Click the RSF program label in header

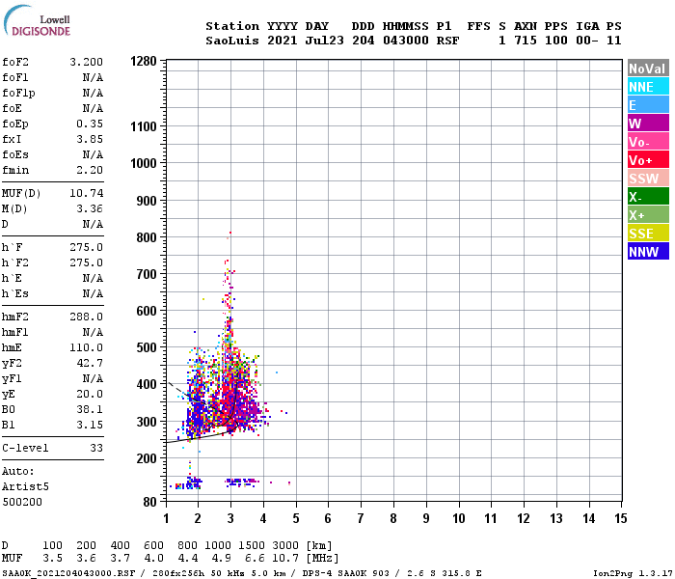[447, 41]
